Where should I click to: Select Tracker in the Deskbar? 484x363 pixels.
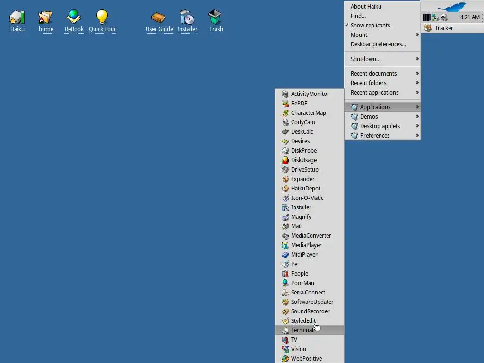[452, 28]
